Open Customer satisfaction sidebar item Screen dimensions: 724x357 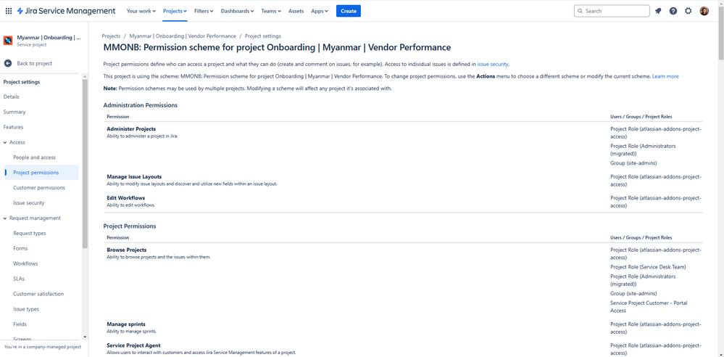click(39, 294)
